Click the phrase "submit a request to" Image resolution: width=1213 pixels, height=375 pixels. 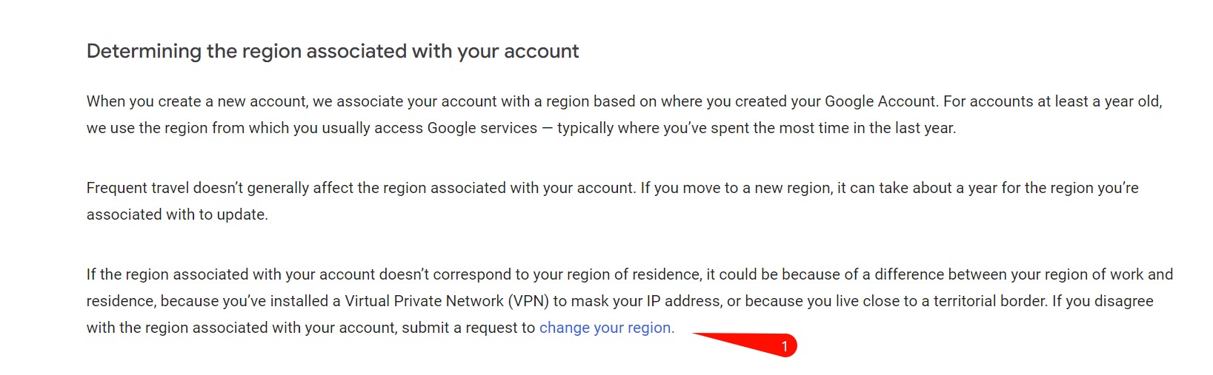click(468, 328)
